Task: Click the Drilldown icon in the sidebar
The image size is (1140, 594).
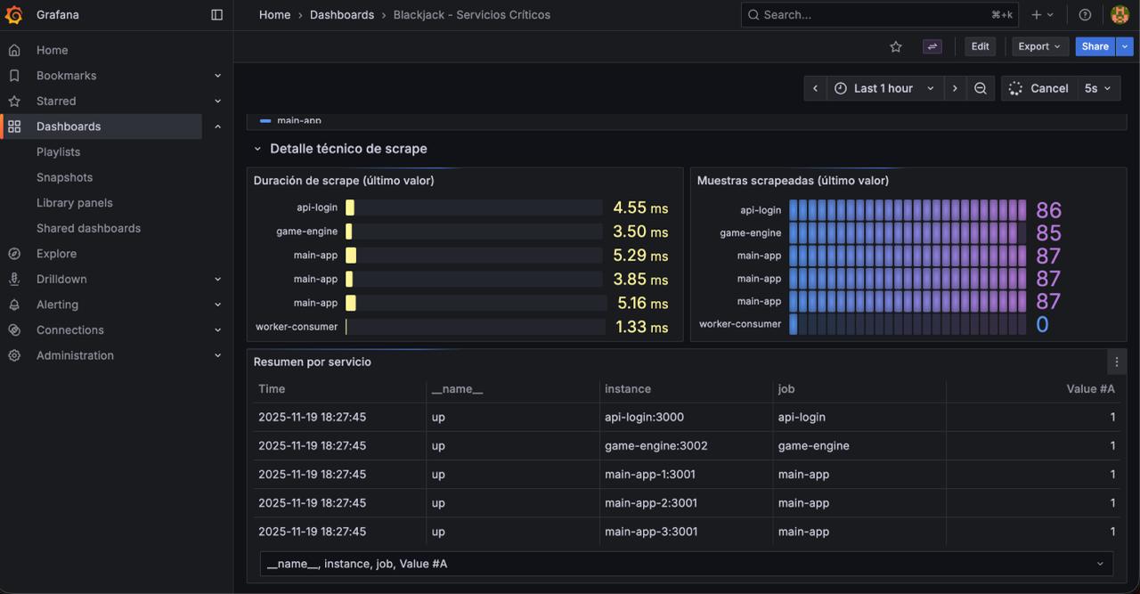Action: tap(14, 279)
